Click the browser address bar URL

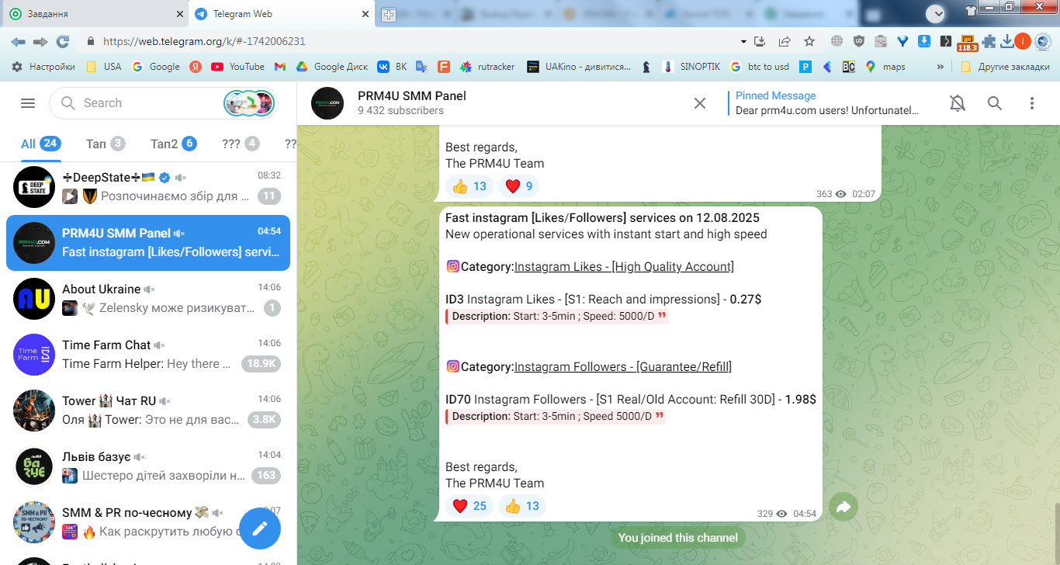click(x=204, y=42)
